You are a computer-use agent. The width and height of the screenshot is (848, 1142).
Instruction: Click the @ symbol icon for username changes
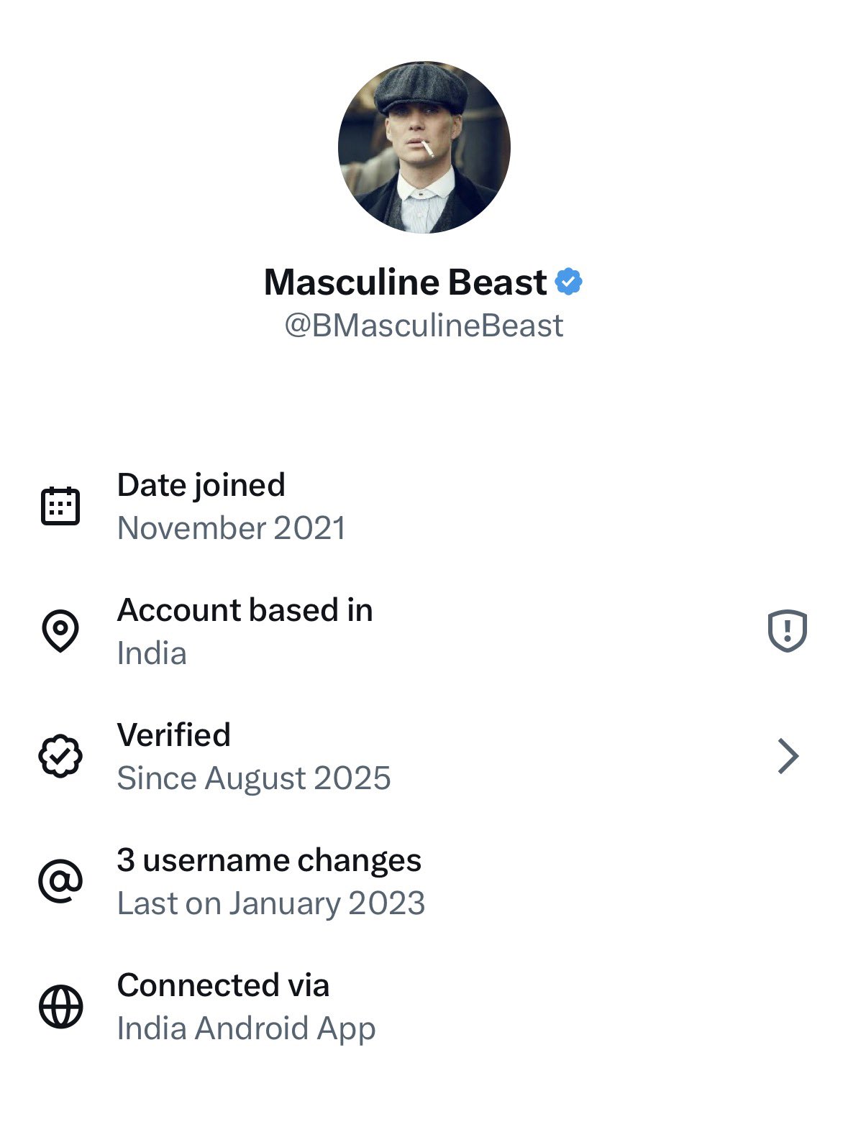[x=60, y=881]
